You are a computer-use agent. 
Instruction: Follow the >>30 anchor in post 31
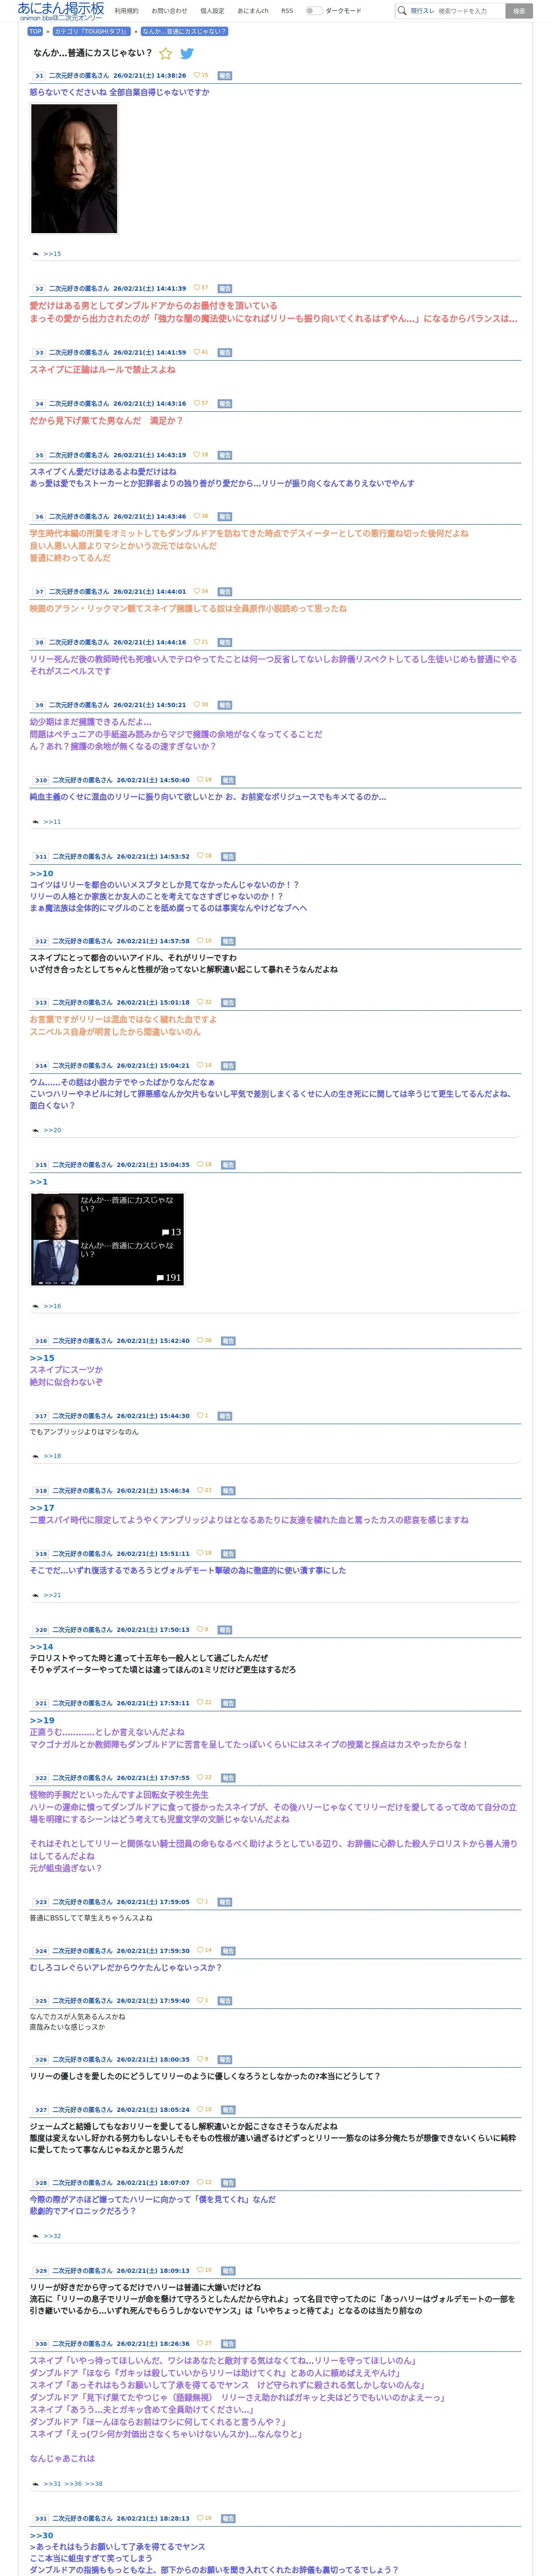41,2536
